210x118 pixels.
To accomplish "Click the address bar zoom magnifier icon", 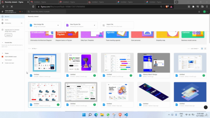I will (x=161, y=7).
